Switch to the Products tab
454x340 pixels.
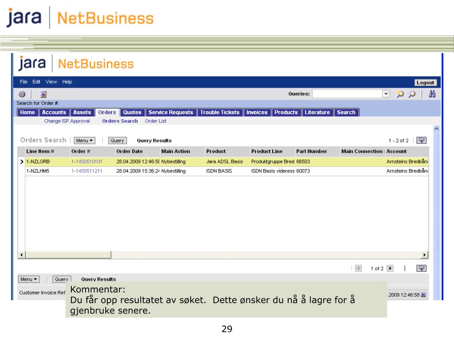click(x=286, y=112)
